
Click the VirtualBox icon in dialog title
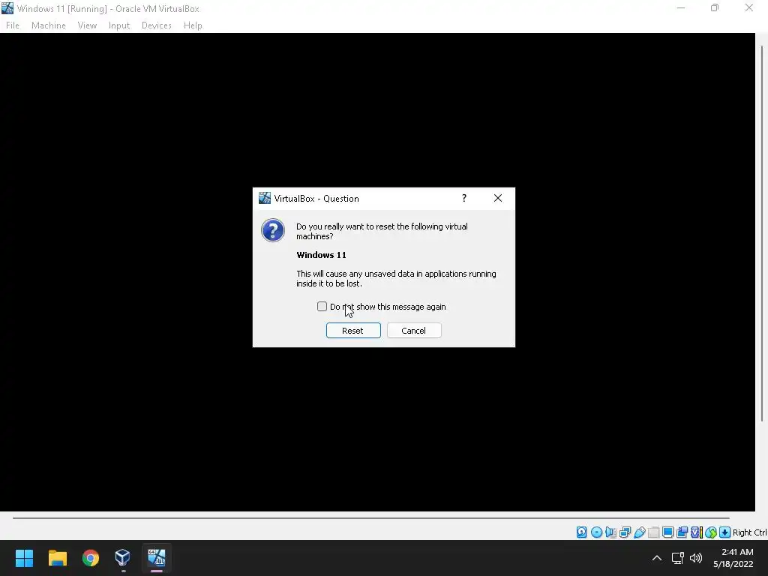(265, 198)
